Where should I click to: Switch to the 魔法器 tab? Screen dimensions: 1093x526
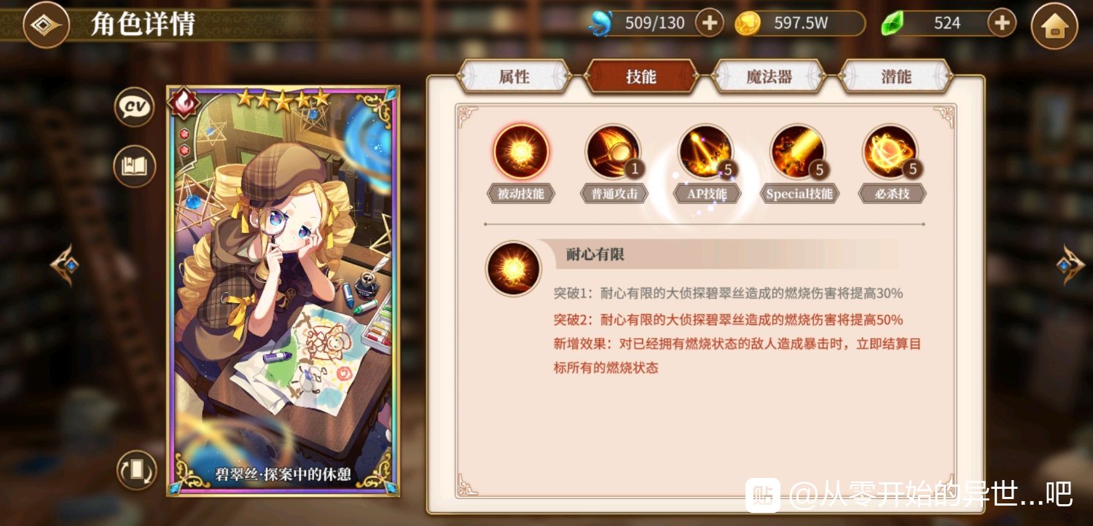coord(769,76)
